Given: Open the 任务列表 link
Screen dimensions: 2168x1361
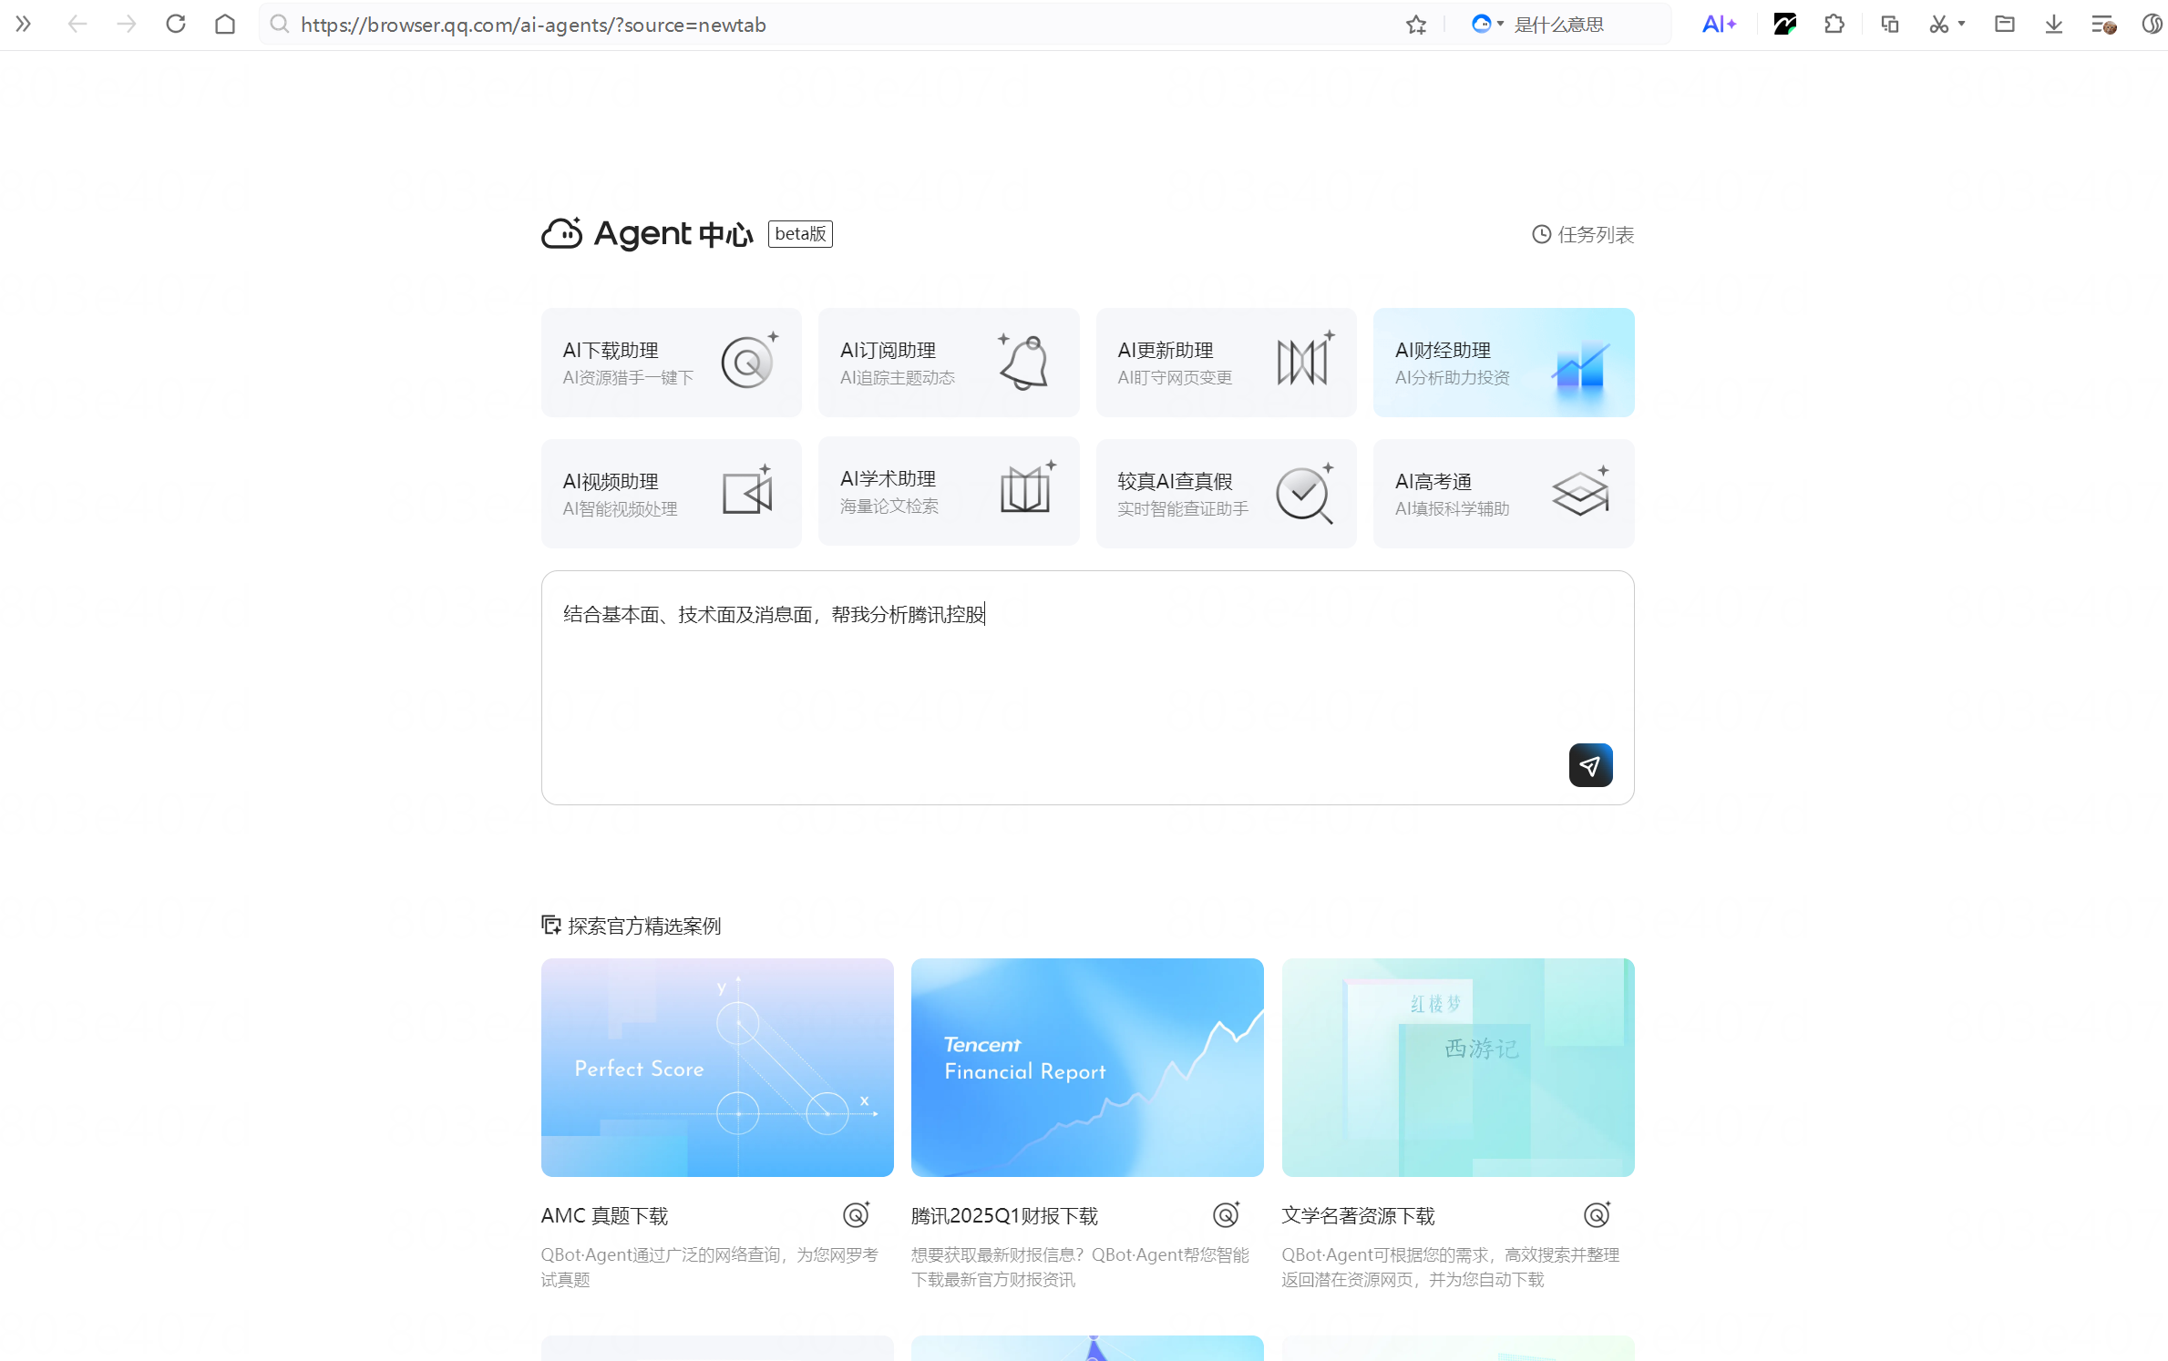Looking at the screenshot, I should (1596, 235).
